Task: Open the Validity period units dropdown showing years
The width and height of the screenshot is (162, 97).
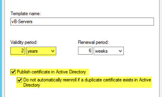Action: pos(41,51)
